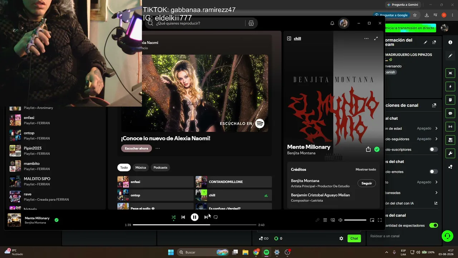Open the Pipin2023 playlist in the sidebar

coord(55,151)
